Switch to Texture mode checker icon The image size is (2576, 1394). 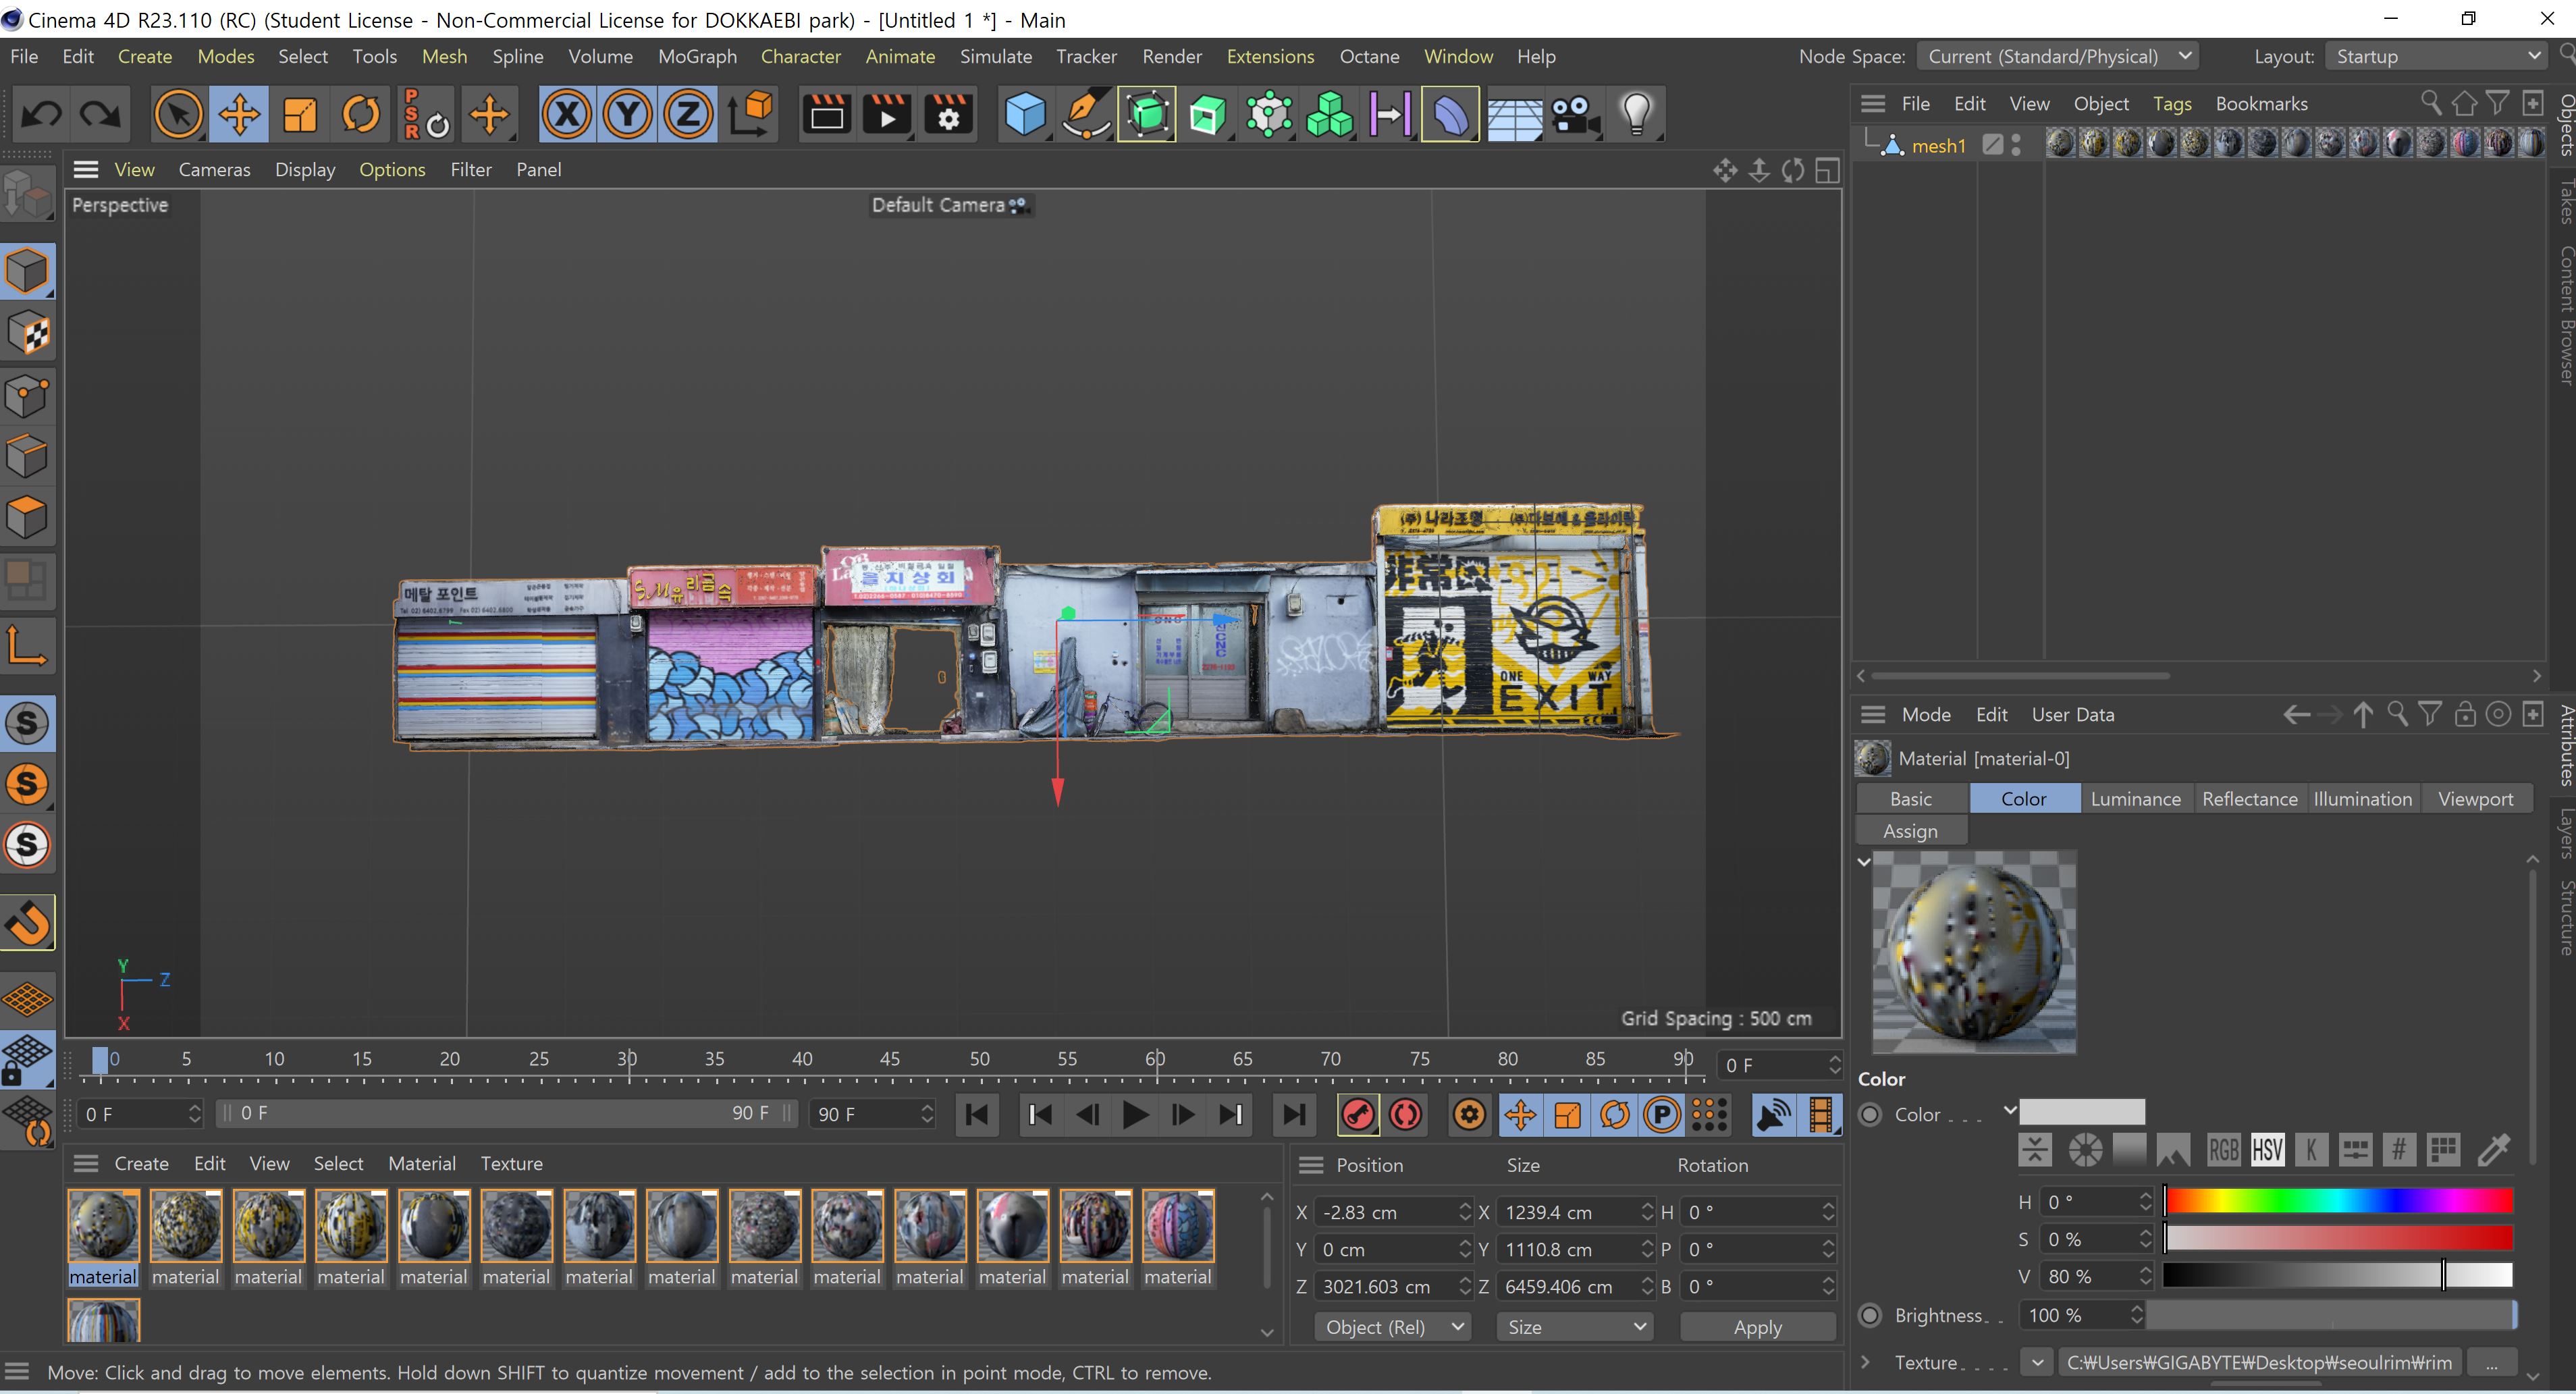27,333
